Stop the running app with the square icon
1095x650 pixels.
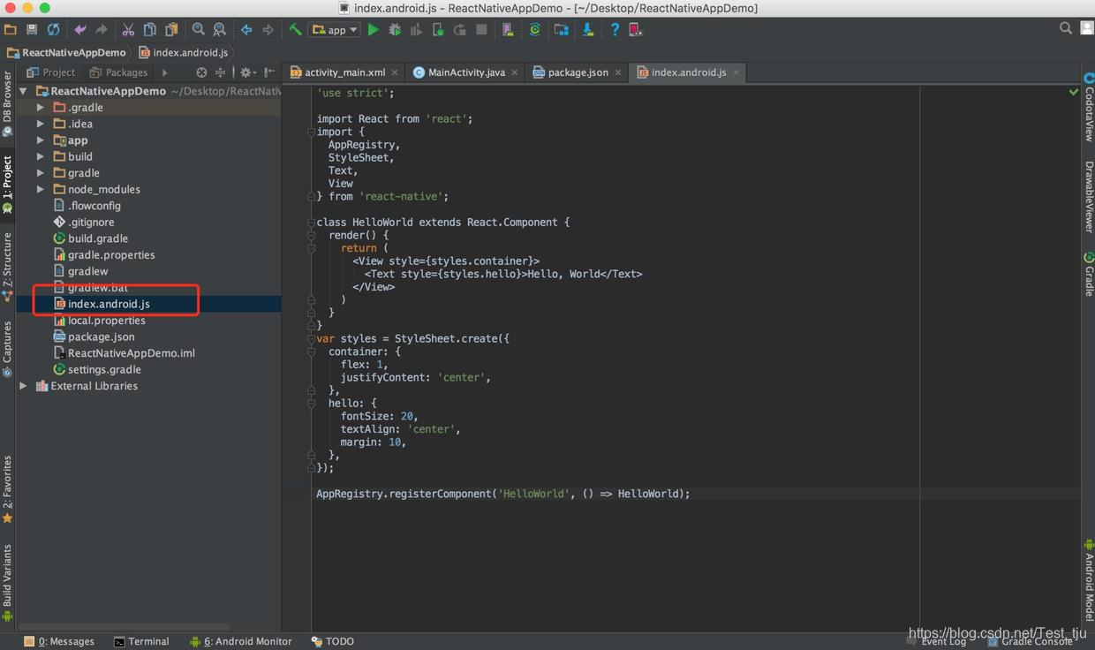coord(481,29)
